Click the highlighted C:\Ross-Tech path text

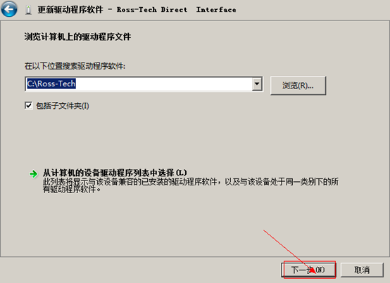(51, 84)
